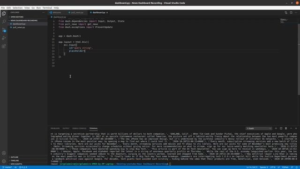300x169 pixels.
Task: Open errors and warnings count in status bar
Action: click(23, 167)
